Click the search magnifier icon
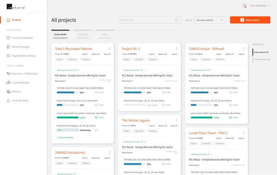 point(176,20)
